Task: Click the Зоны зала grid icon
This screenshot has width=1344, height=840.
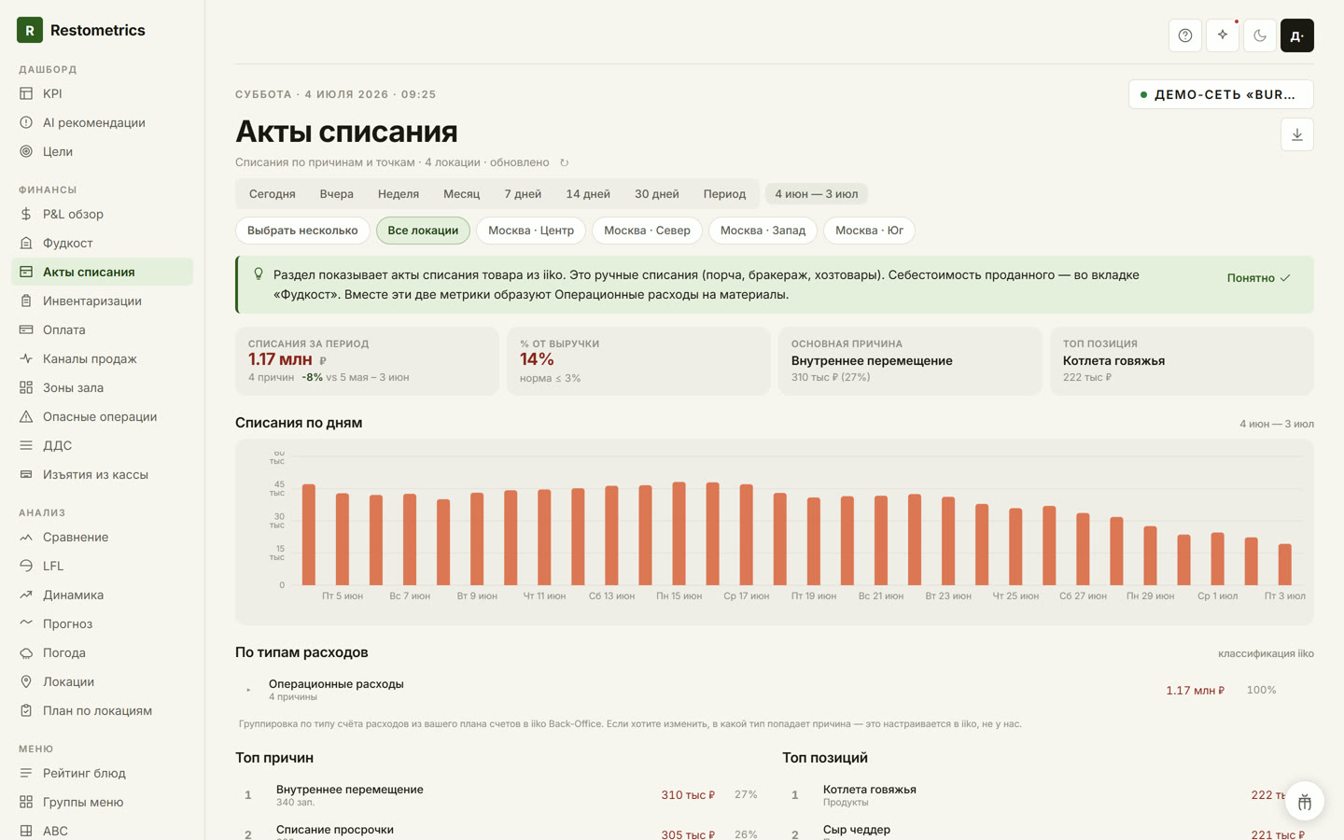Action: point(26,387)
